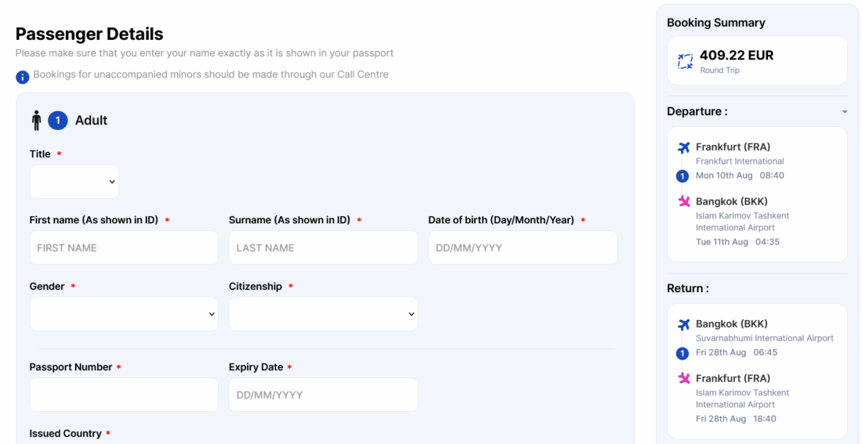Click the pink plane icon for Frankfurt return
This screenshot has height=444, width=862.
(x=683, y=379)
